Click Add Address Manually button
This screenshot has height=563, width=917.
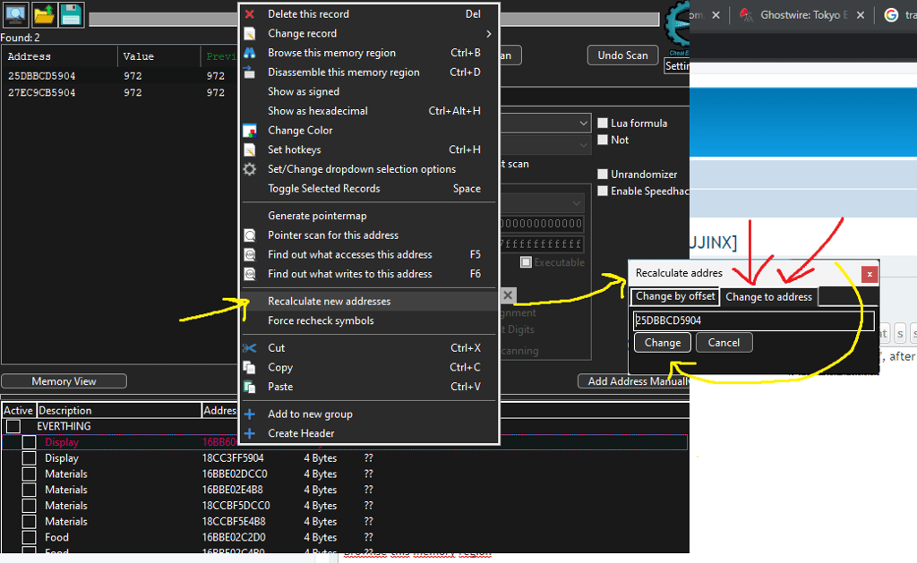coord(634,381)
